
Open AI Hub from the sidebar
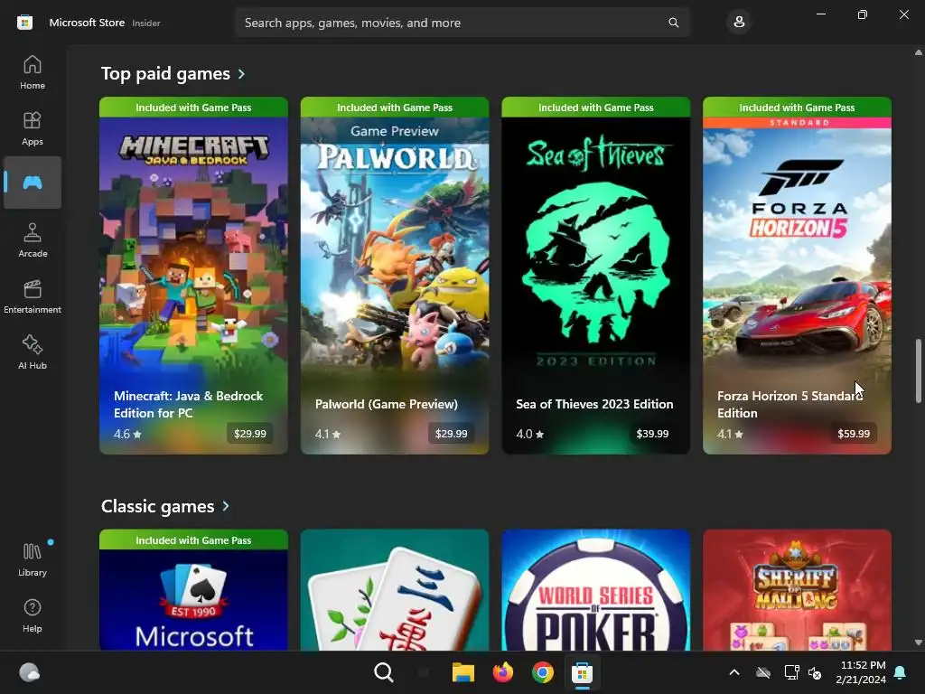[x=33, y=352]
